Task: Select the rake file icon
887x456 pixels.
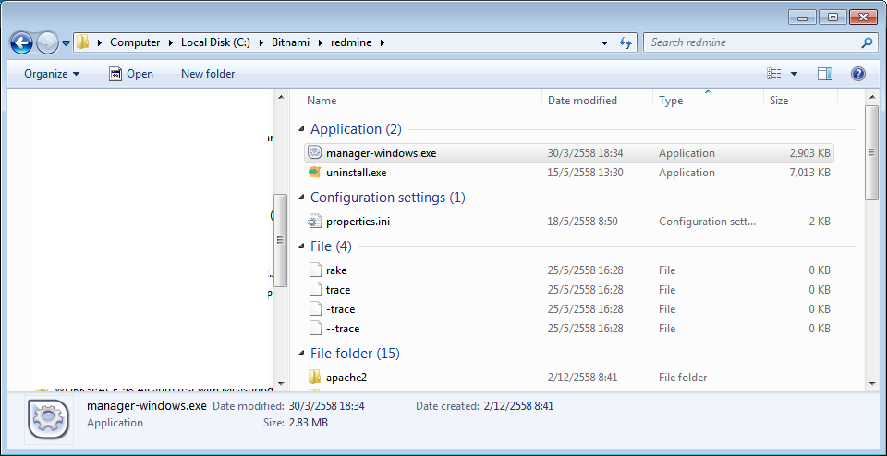Action: 315,270
